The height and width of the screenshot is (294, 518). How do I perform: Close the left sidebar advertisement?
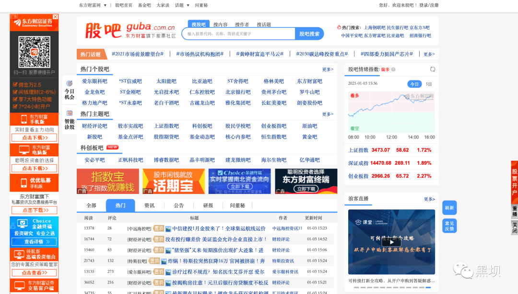[x=56, y=17]
